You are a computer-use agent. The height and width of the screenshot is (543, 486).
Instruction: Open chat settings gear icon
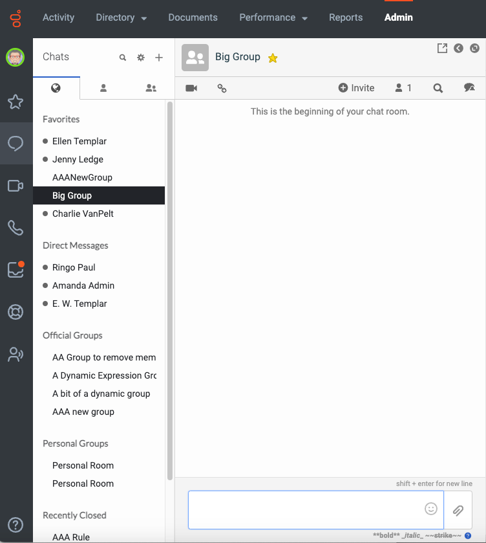[x=141, y=58]
